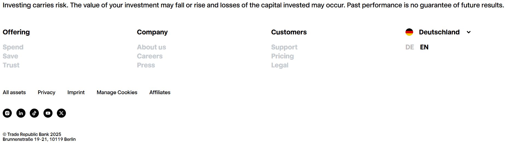Viewport: 505px width, 143px height.
Task: Switch language to DE
Action: pyautogui.click(x=410, y=47)
